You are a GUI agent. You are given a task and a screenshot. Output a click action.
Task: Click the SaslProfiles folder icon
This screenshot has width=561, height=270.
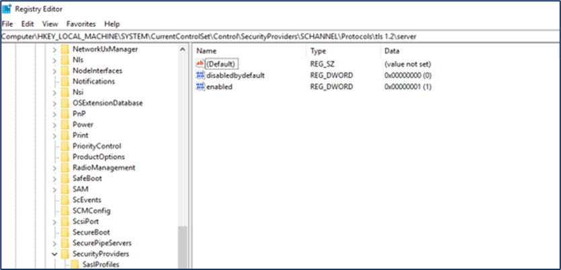[x=75, y=264]
